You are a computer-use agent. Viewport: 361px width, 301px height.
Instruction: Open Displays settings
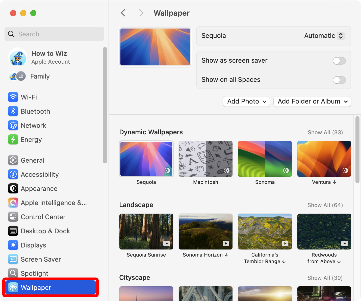(x=33, y=245)
